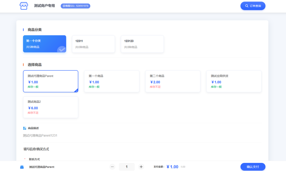Select product 测试代理商品Parent card
The width and height of the screenshot is (286, 171).
(51, 81)
